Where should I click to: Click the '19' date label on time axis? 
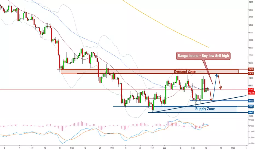[x=85, y=148]
